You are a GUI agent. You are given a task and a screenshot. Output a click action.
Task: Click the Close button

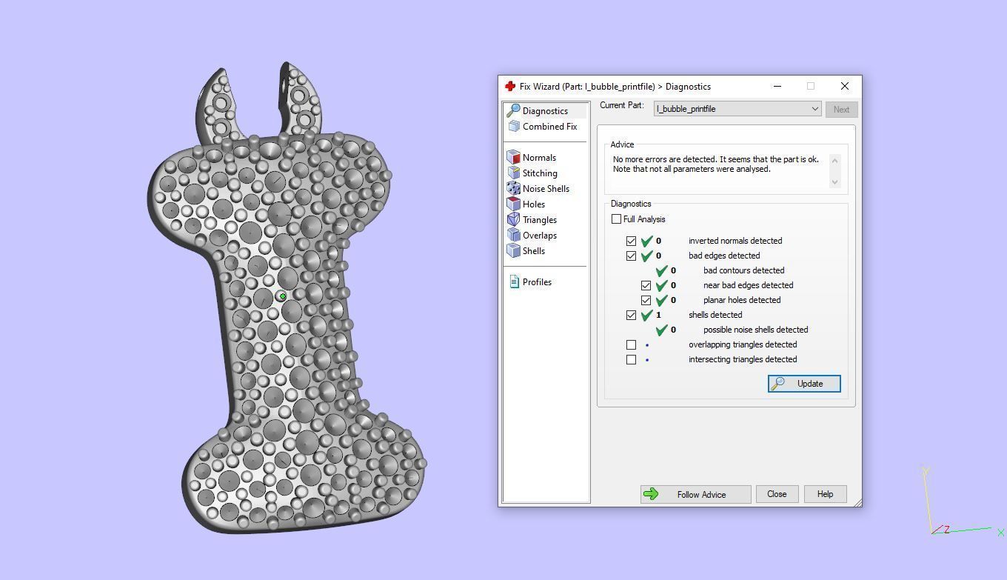[777, 494]
